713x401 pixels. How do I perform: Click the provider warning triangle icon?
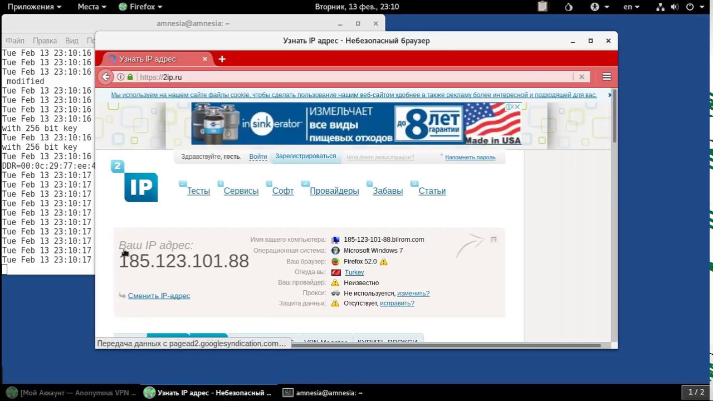click(335, 283)
